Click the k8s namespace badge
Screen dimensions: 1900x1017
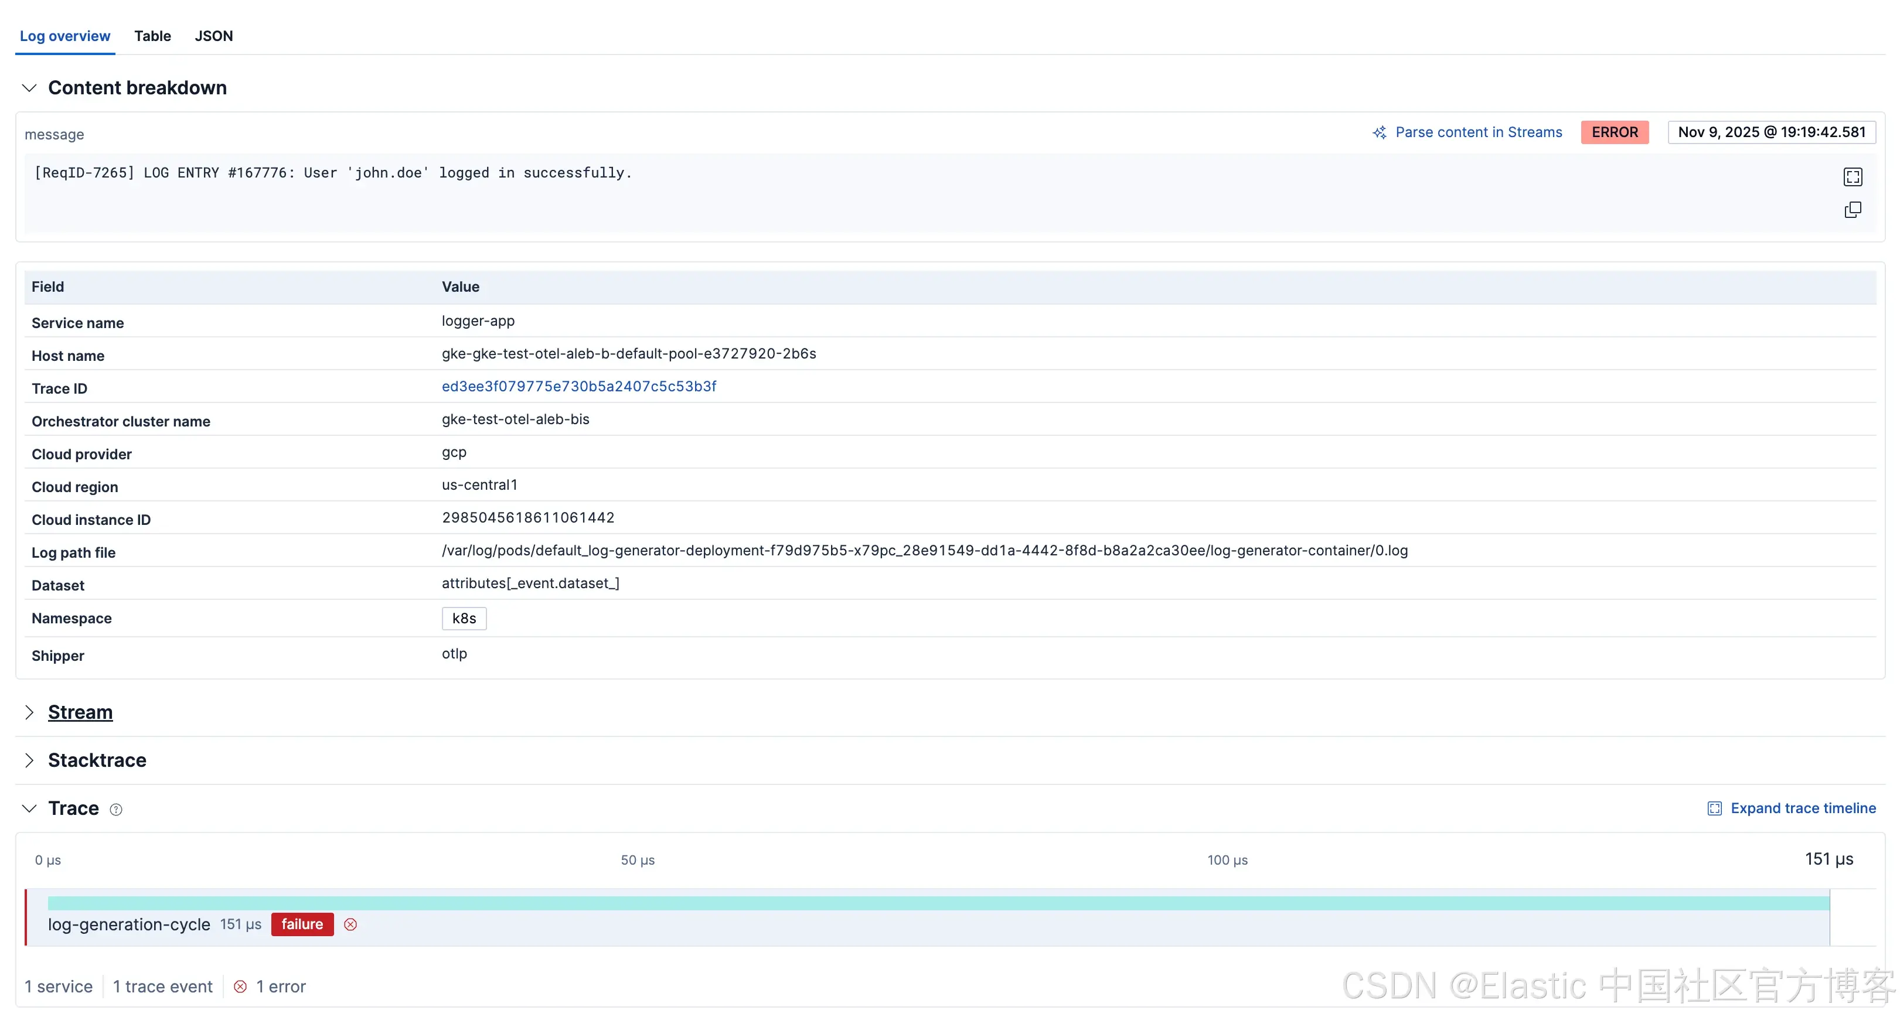point(464,619)
